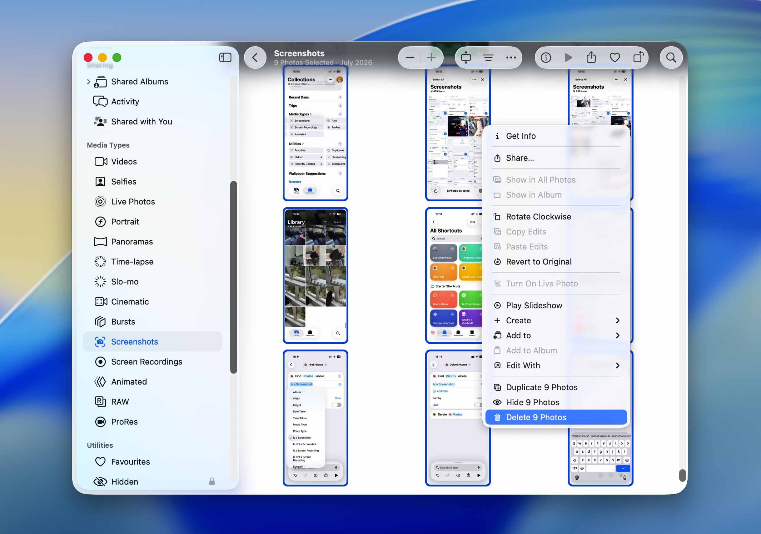Click the Hidden album lock icon
The image size is (761, 534).
[x=212, y=481]
